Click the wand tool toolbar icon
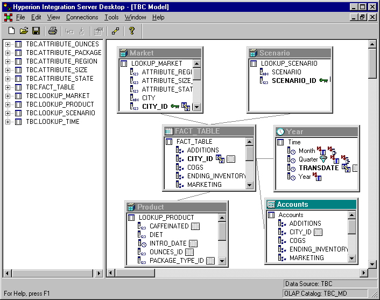This screenshot has height=300, width=380. coord(115,31)
